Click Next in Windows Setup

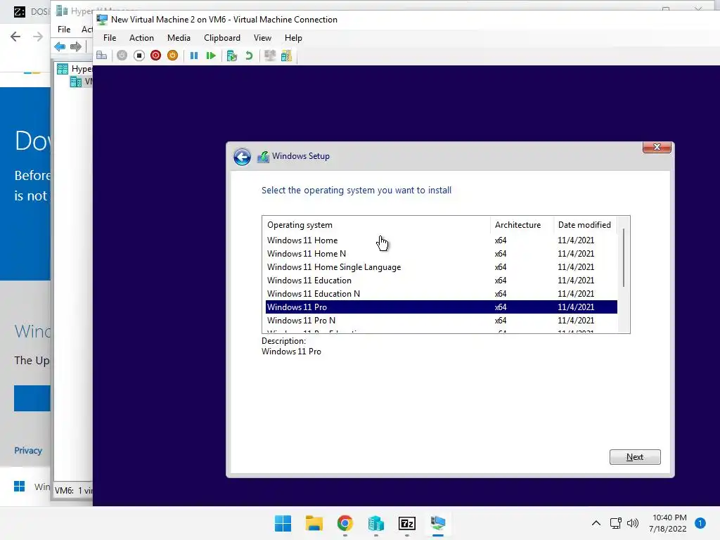[x=635, y=457]
